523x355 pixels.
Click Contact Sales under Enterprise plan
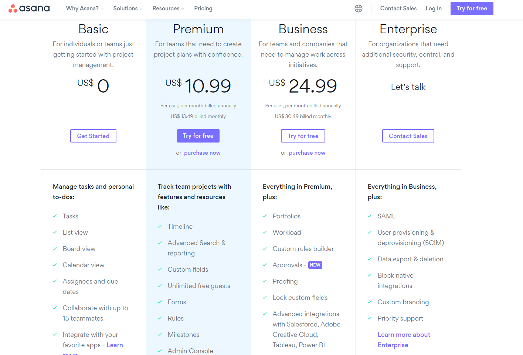(408, 136)
